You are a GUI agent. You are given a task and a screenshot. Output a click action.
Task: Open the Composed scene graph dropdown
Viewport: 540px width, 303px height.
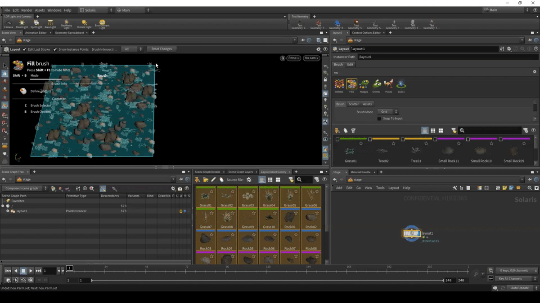25,189
